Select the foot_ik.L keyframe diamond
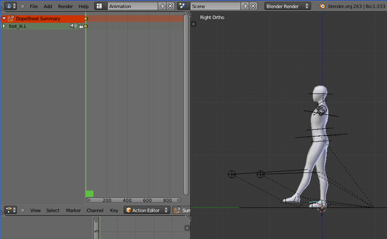The height and width of the screenshot is (239, 387). (86, 26)
